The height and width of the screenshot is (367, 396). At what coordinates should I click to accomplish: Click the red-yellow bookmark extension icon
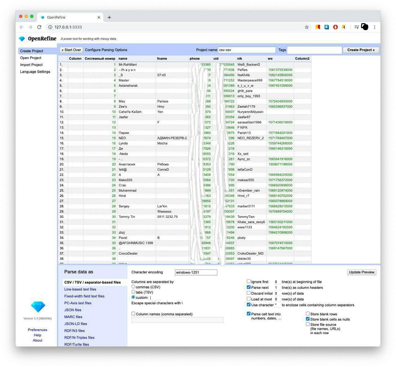click(318, 27)
